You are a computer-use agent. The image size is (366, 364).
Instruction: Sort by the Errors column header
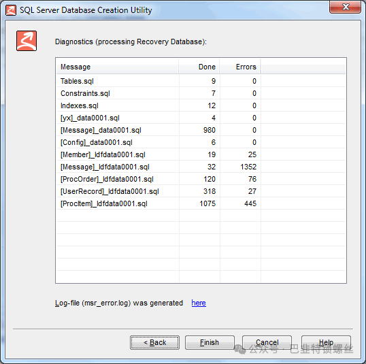pos(240,67)
